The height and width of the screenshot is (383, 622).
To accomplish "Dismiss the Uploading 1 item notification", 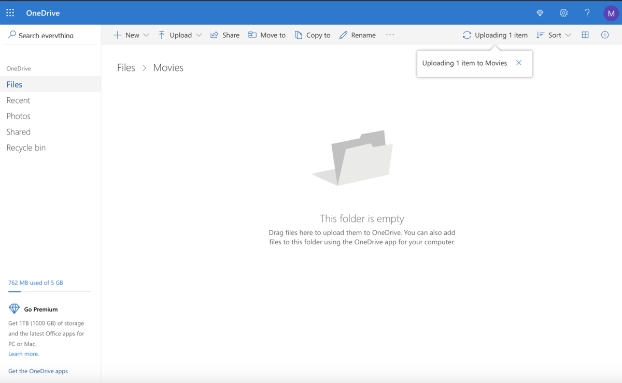I will coord(519,63).
